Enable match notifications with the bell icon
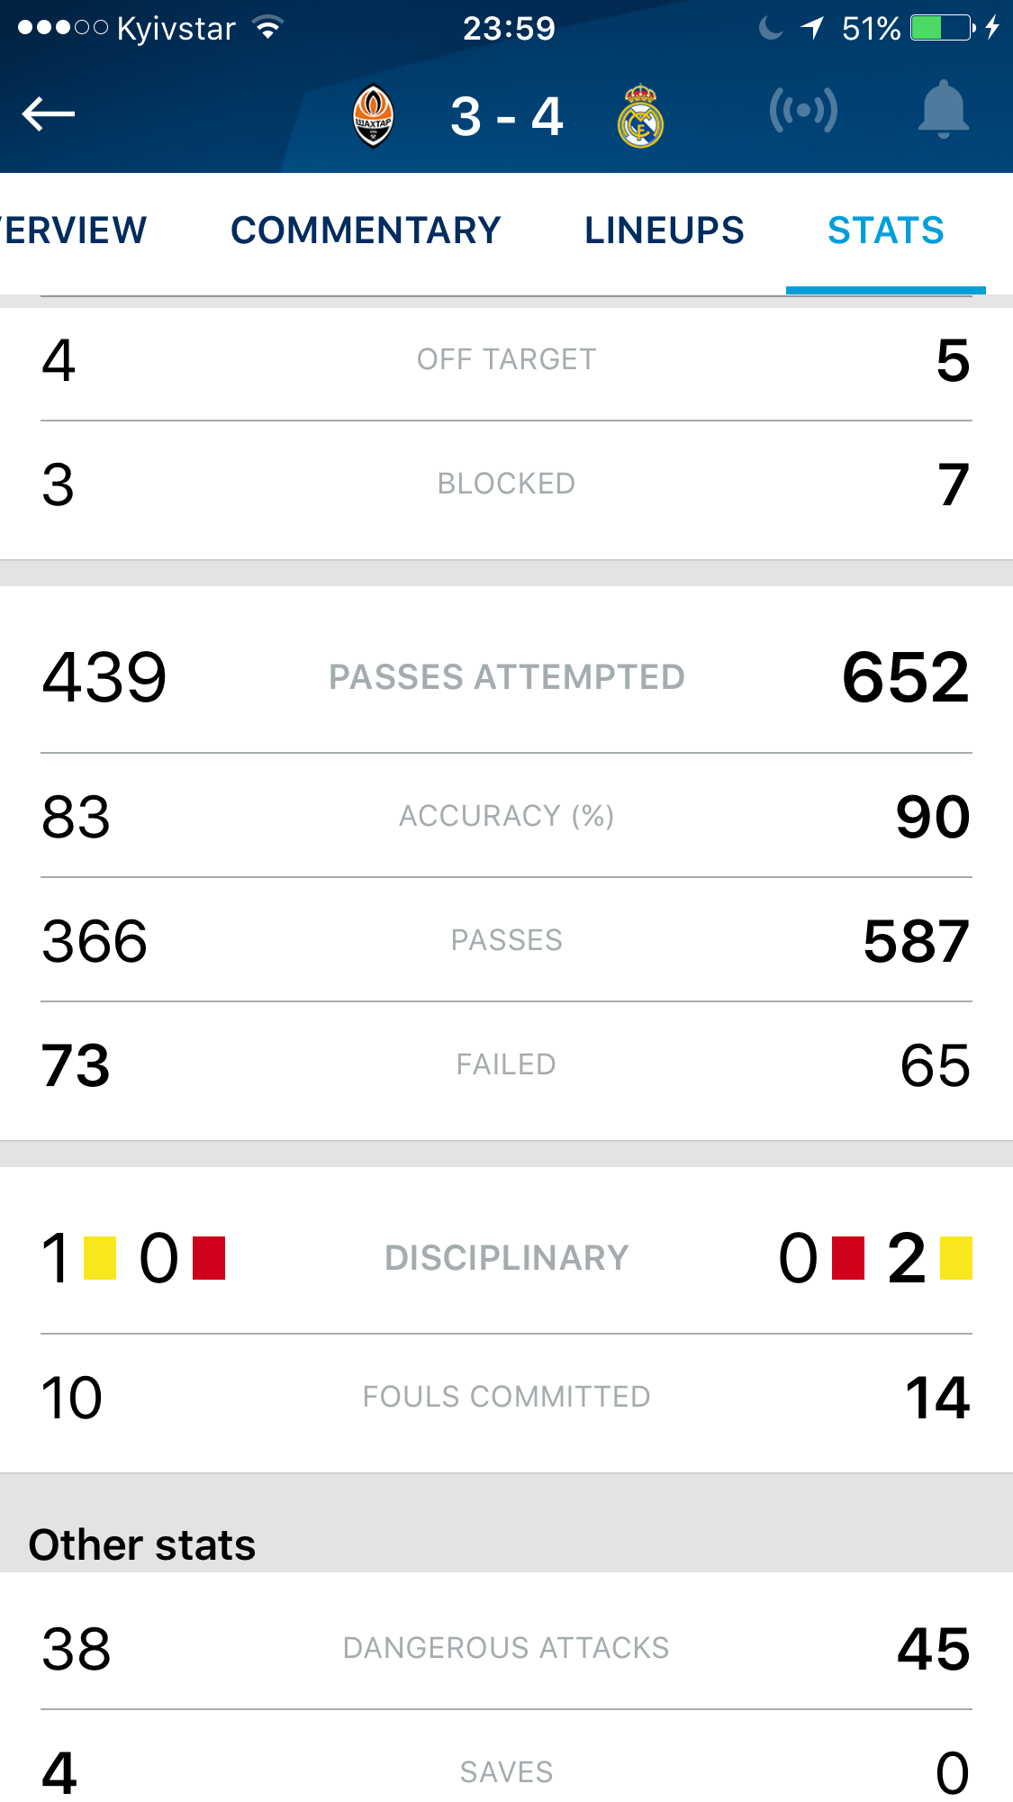This screenshot has width=1013, height=1802. point(943,110)
